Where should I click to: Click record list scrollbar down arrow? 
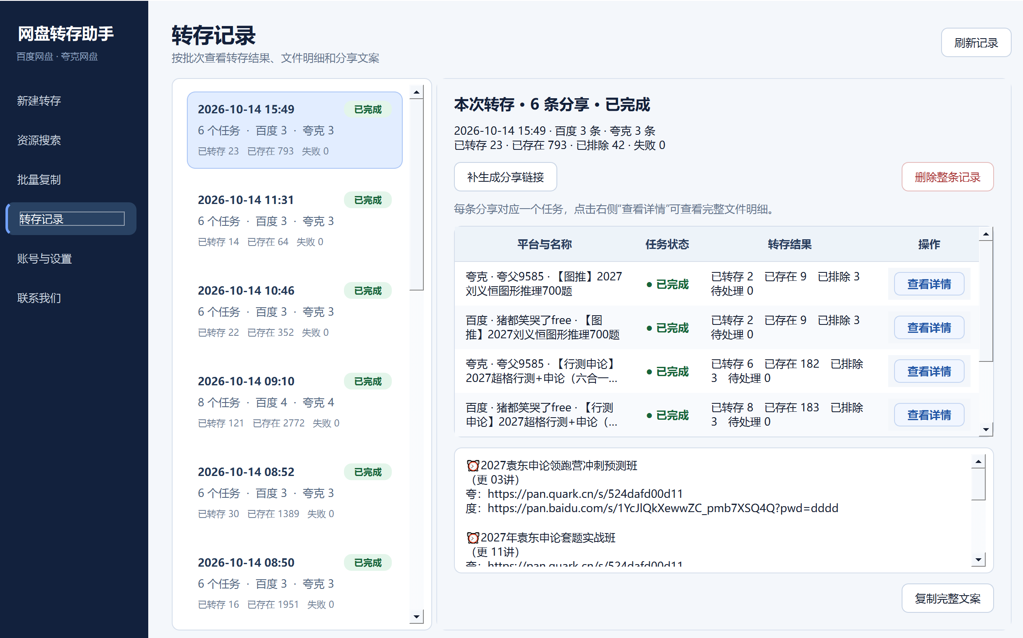pyautogui.click(x=416, y=617)
